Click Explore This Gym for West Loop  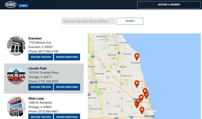pyautogui.click(x=41, y=117)
